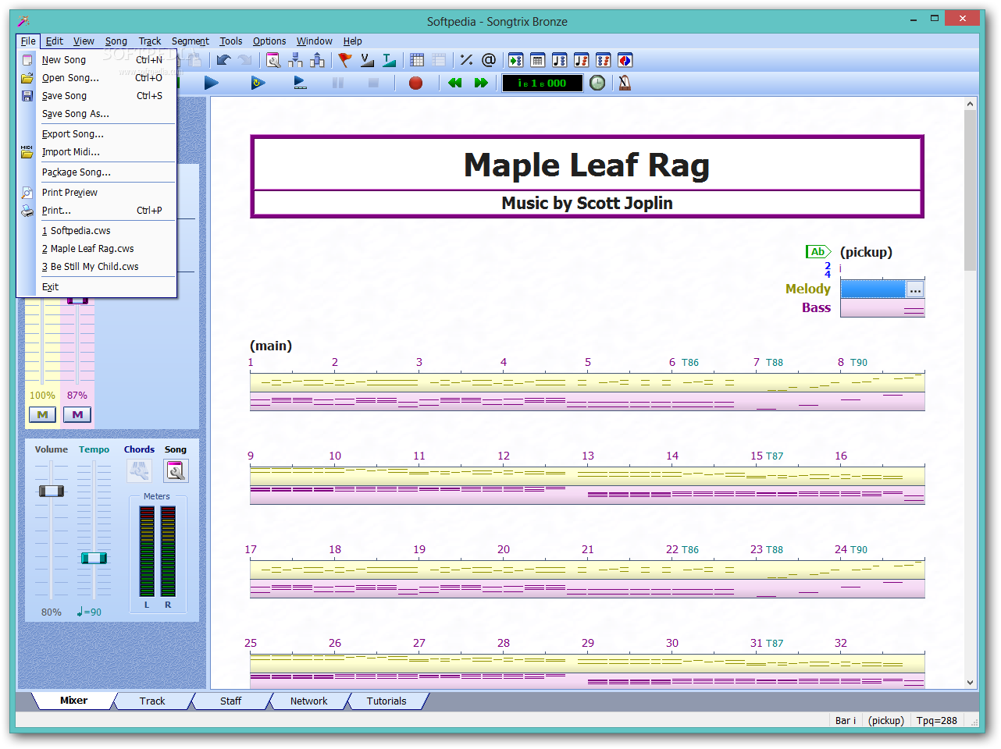Click the vertical scrollbar down arrow
1001x749 pixels.
(971, 682)
